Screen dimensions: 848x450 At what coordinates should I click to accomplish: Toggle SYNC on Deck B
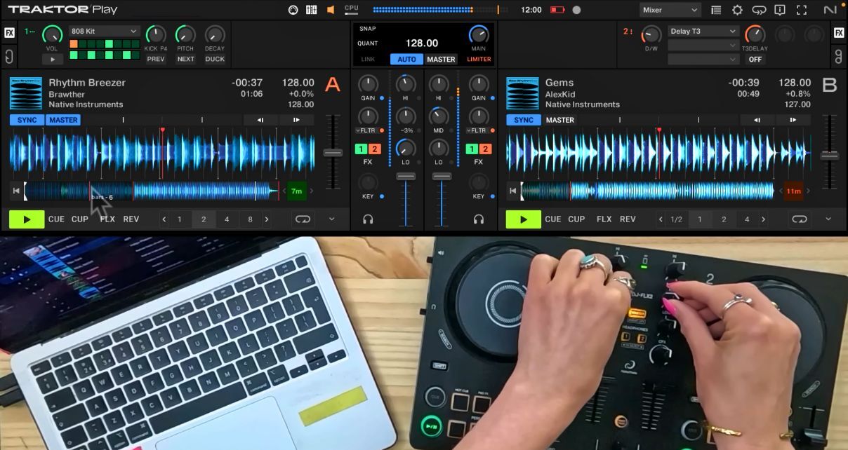524,120
